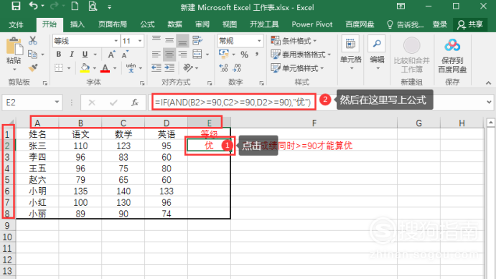The image size is (496, 279).
Task: Toggle Bold formatting
Action: click(59, 55)
